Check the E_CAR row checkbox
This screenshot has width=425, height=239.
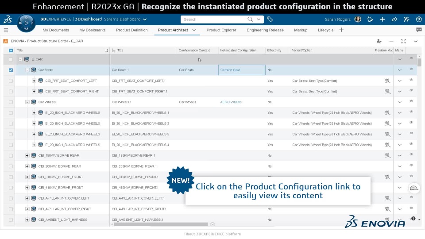tap(11, 59)
